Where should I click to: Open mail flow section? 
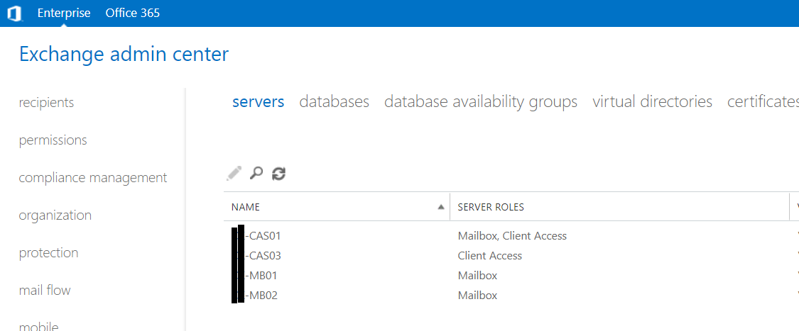pyautogui.click(x=45, y=291)
